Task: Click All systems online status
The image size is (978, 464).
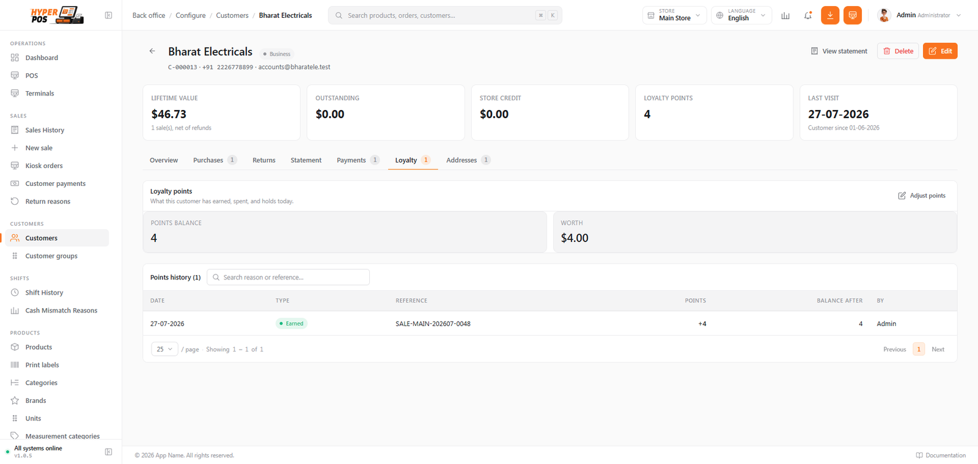Action: 38,448
